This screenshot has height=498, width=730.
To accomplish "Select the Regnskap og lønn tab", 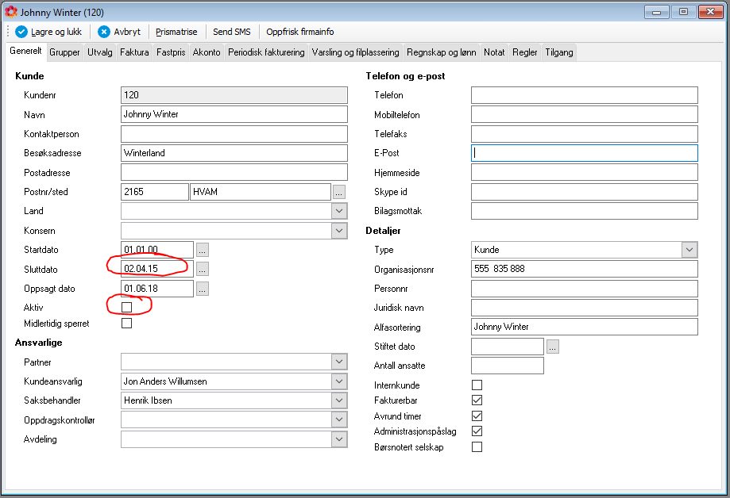I will [x=442, y=52].
